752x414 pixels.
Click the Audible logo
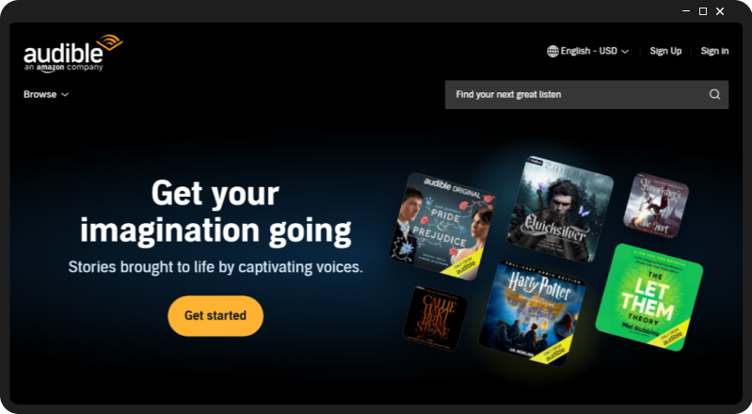pyautogui.click(x=72, y=54)
